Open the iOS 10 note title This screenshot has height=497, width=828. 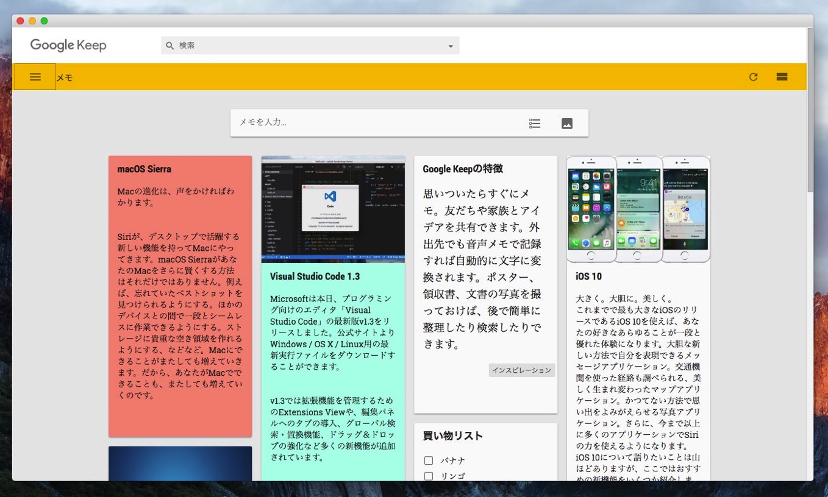pos(588,277)
